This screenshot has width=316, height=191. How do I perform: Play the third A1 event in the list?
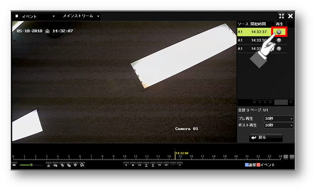coord(279,49)
